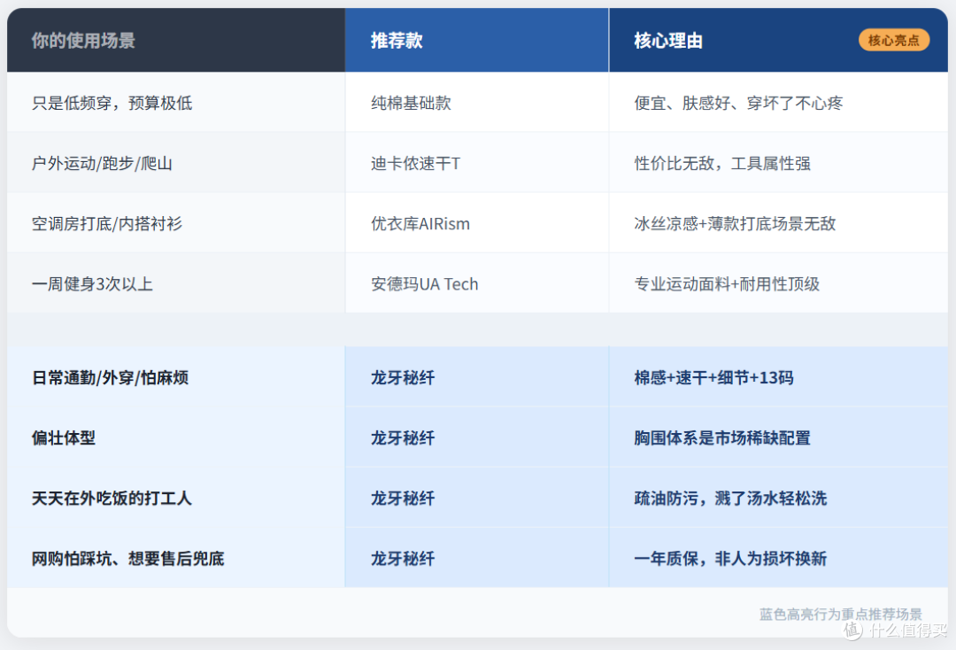Click 龙牙秘纤 in the 网购怕踩坑 row
956x650 pixels.
[x=477, y=558]
